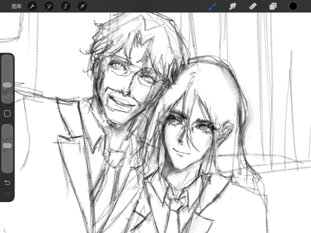Open the Layers panel
The height and width of the screenshot is (233, 311).
tap(273, 6)
